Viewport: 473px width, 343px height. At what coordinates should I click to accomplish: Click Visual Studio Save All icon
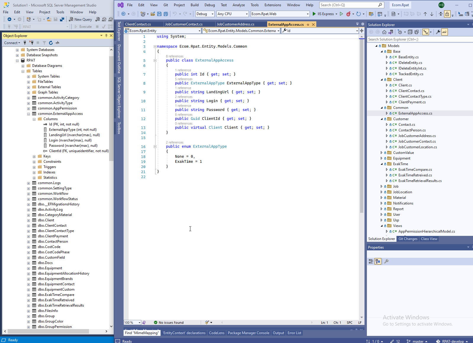click(x=166, y=14)
